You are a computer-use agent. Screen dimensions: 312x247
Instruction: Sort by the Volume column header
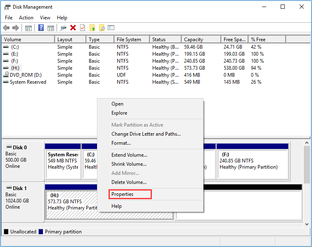pos(28,39)
